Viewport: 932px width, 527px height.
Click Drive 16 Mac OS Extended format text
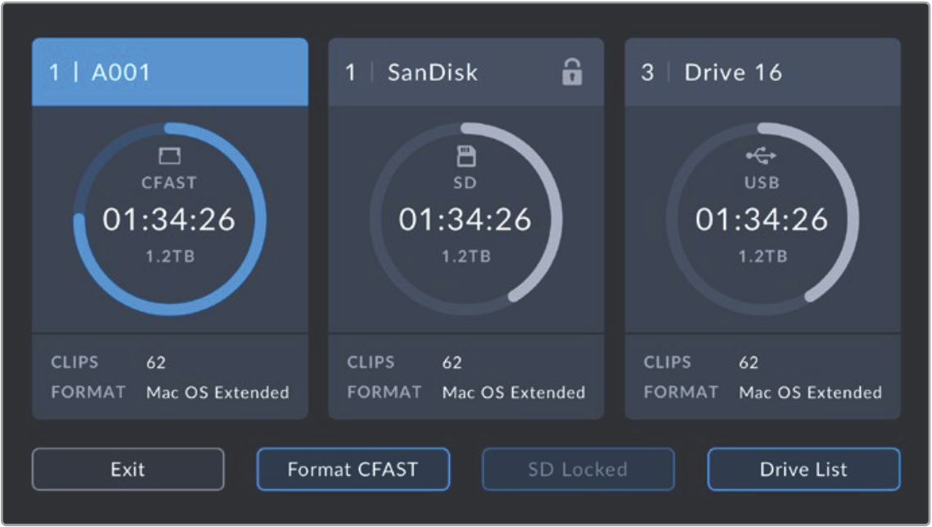click(x=810, y=393)
